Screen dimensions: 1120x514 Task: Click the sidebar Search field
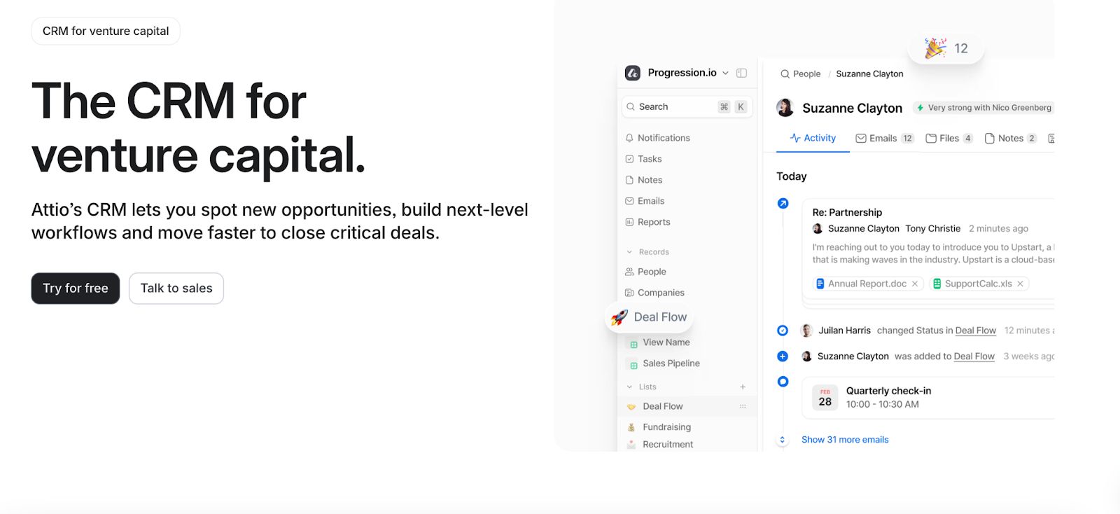coord(687,106)
